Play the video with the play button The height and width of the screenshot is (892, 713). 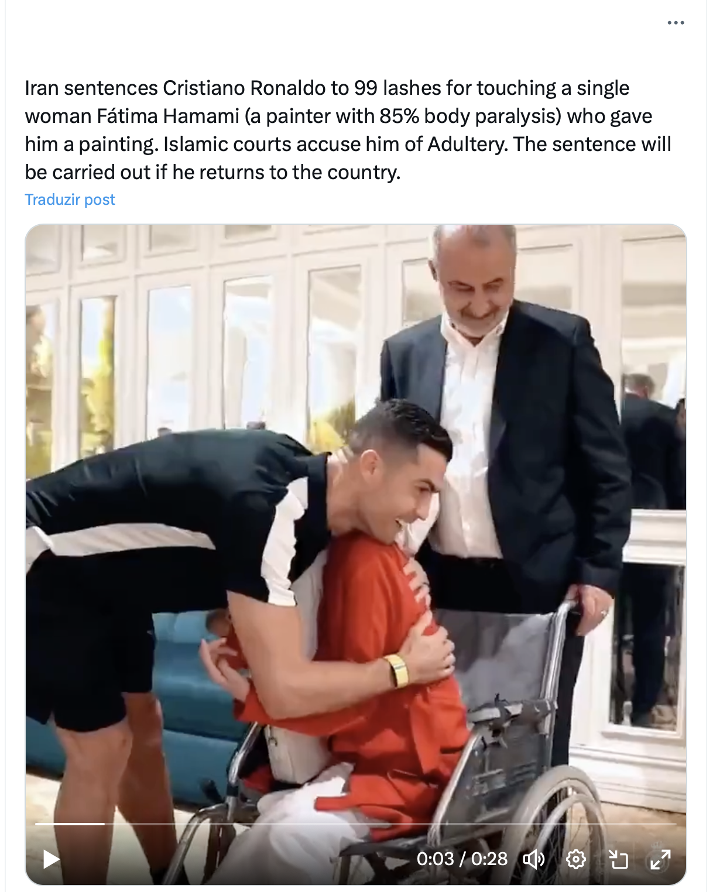[52, 859]
